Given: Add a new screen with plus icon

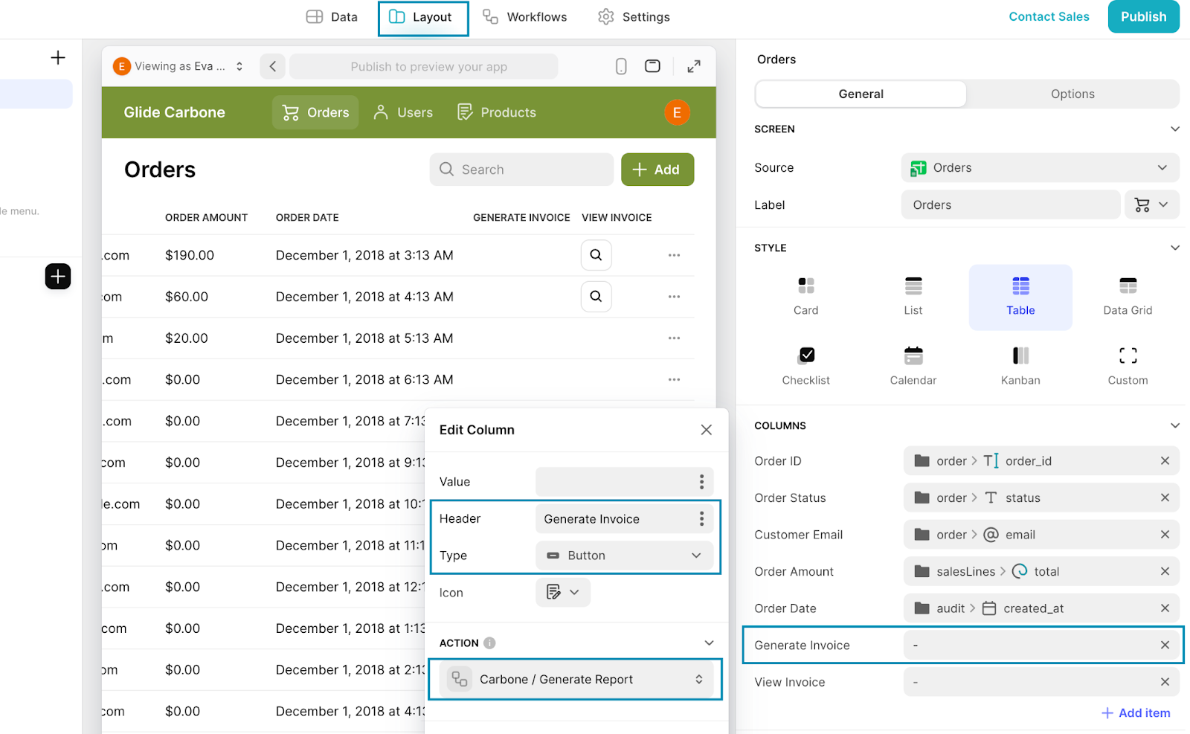Looking at the screenshot, I should click(58, 58).
